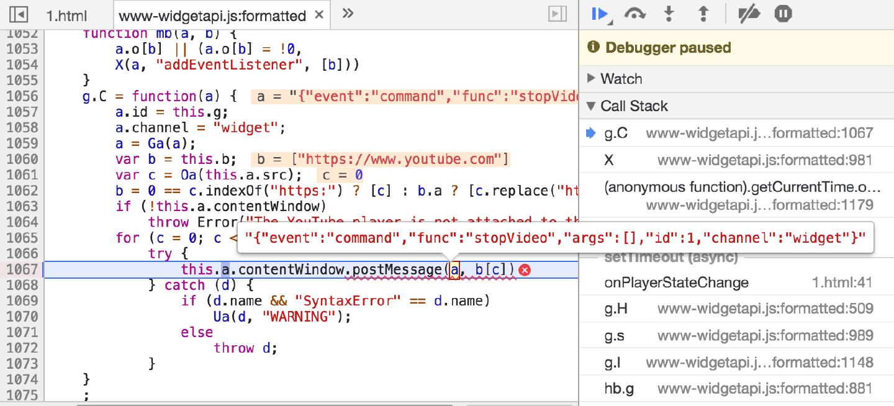Click the red error icon on line 1067

525,269
